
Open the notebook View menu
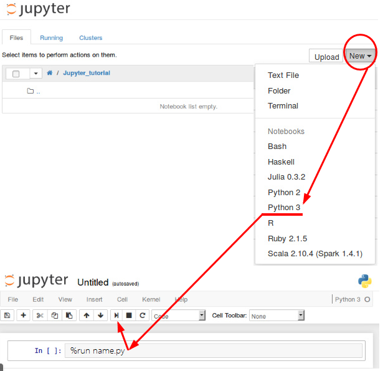[65, 299]
